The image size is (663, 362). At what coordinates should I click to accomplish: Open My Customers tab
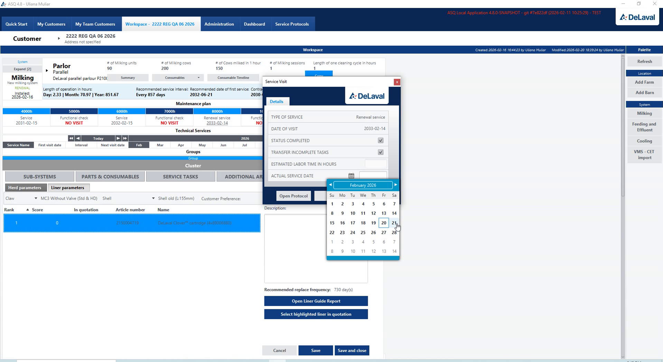pyautogui.click(x=51, y=24)
